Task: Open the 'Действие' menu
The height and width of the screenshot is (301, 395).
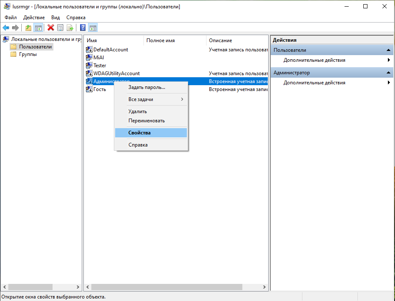Action: coord(34,18)
